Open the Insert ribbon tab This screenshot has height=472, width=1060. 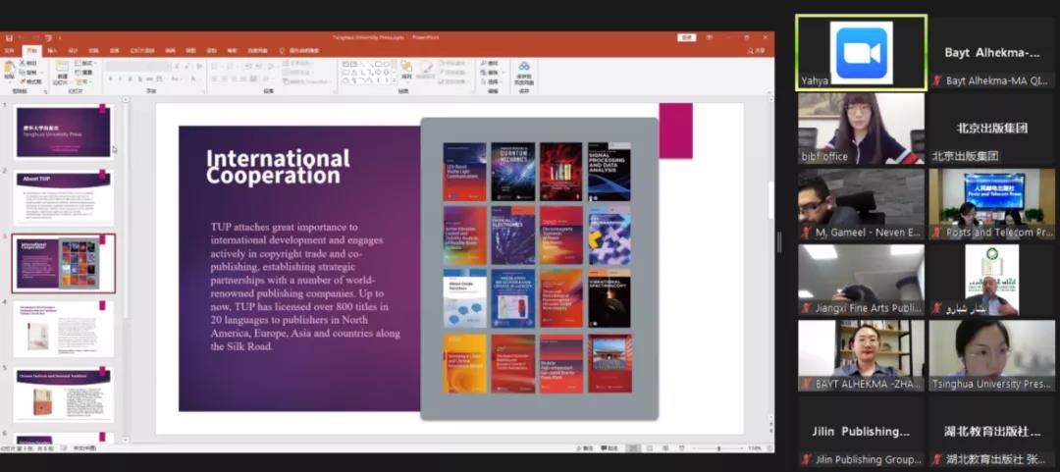click(52, 50)
